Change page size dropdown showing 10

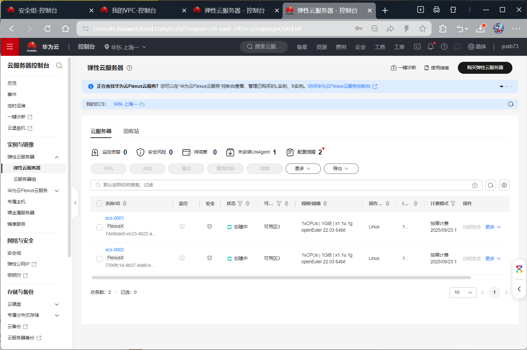click(463, 292)
